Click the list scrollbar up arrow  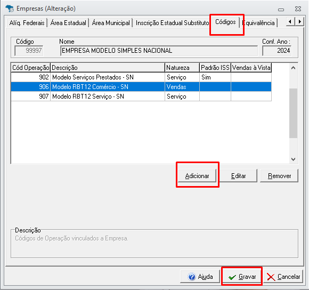(x=293, y=68)
